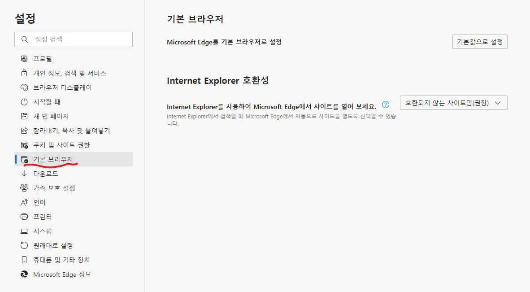Click the Microsoft Edge를 기본 브라우저로 설정 label
Viewport: 530px width, 292px height.
224,42
